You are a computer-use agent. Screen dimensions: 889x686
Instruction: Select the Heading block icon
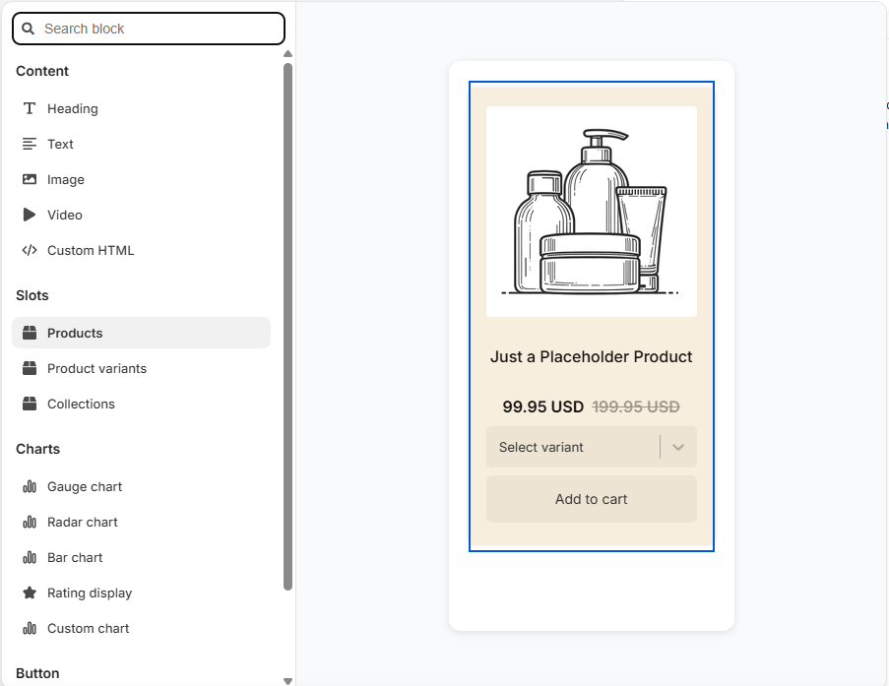pyautogui.click(x=30, y=108)
